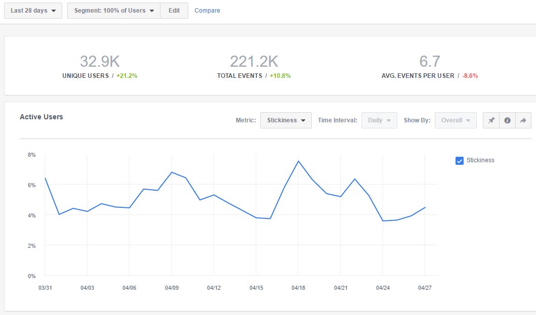
Task: Click the +21.2% unique users change
Action: coord(127,76)
